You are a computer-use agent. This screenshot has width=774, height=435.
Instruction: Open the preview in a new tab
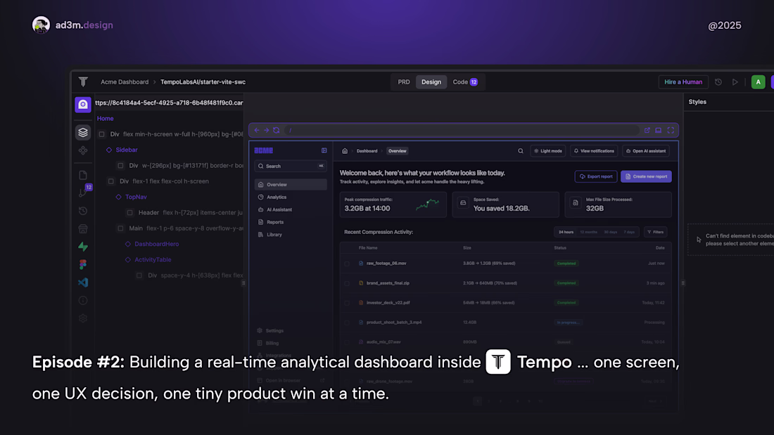pos(647,130)
